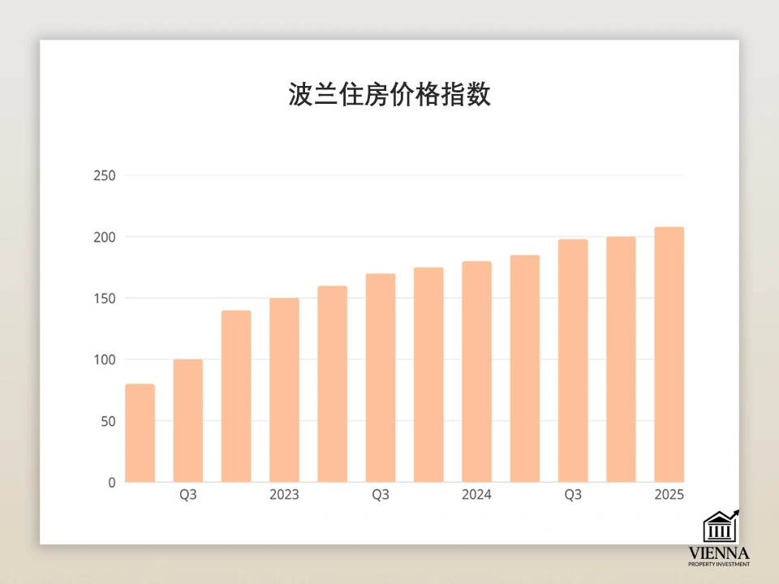
Task: Click the 150 axis label
Action: click(x=105, y=298)
